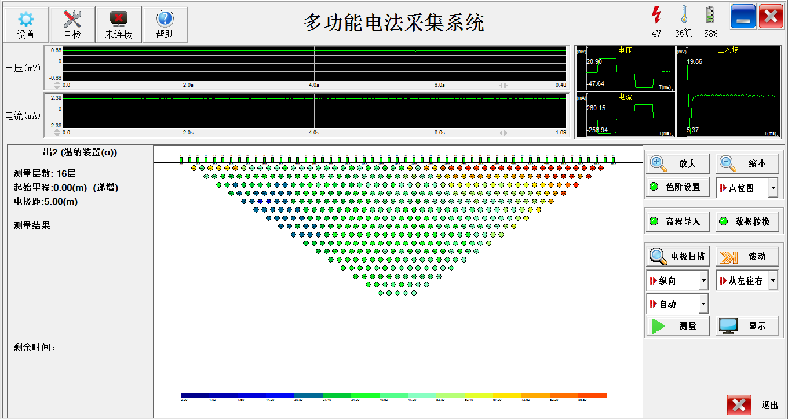Open 帮助 help button
The width and height of the screenshot is (788, 419).
pos(165,25)
